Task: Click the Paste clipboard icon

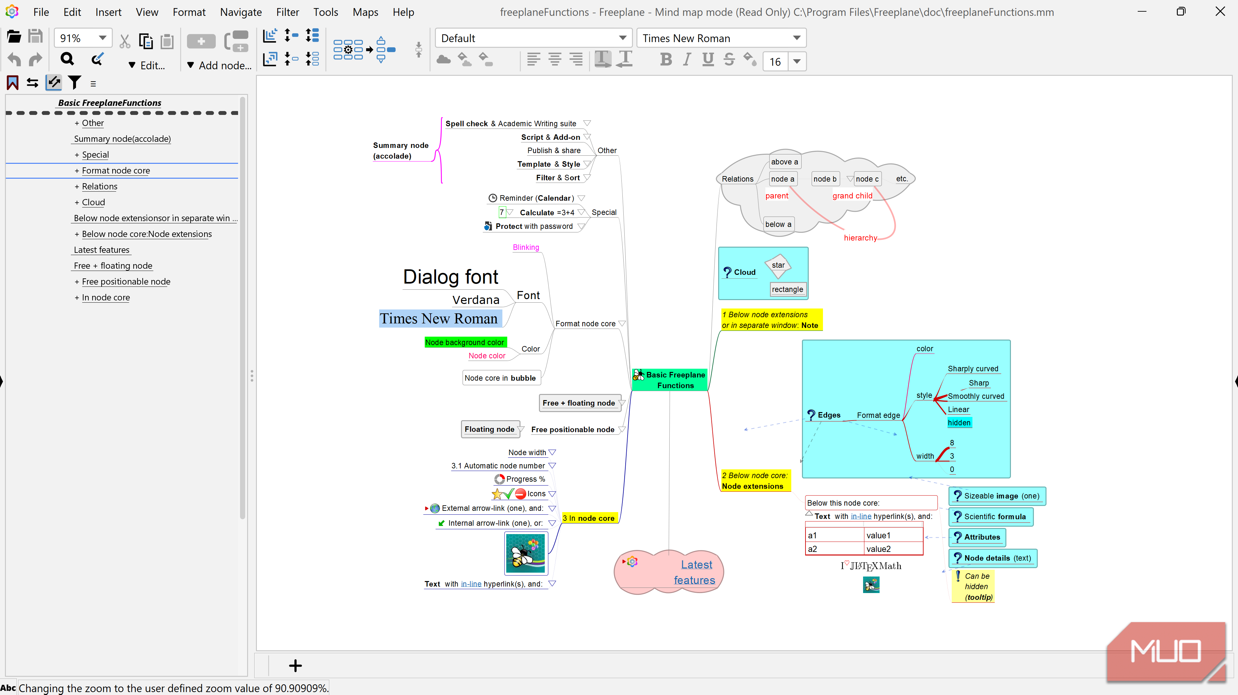Action: click(x=167, y=41)
